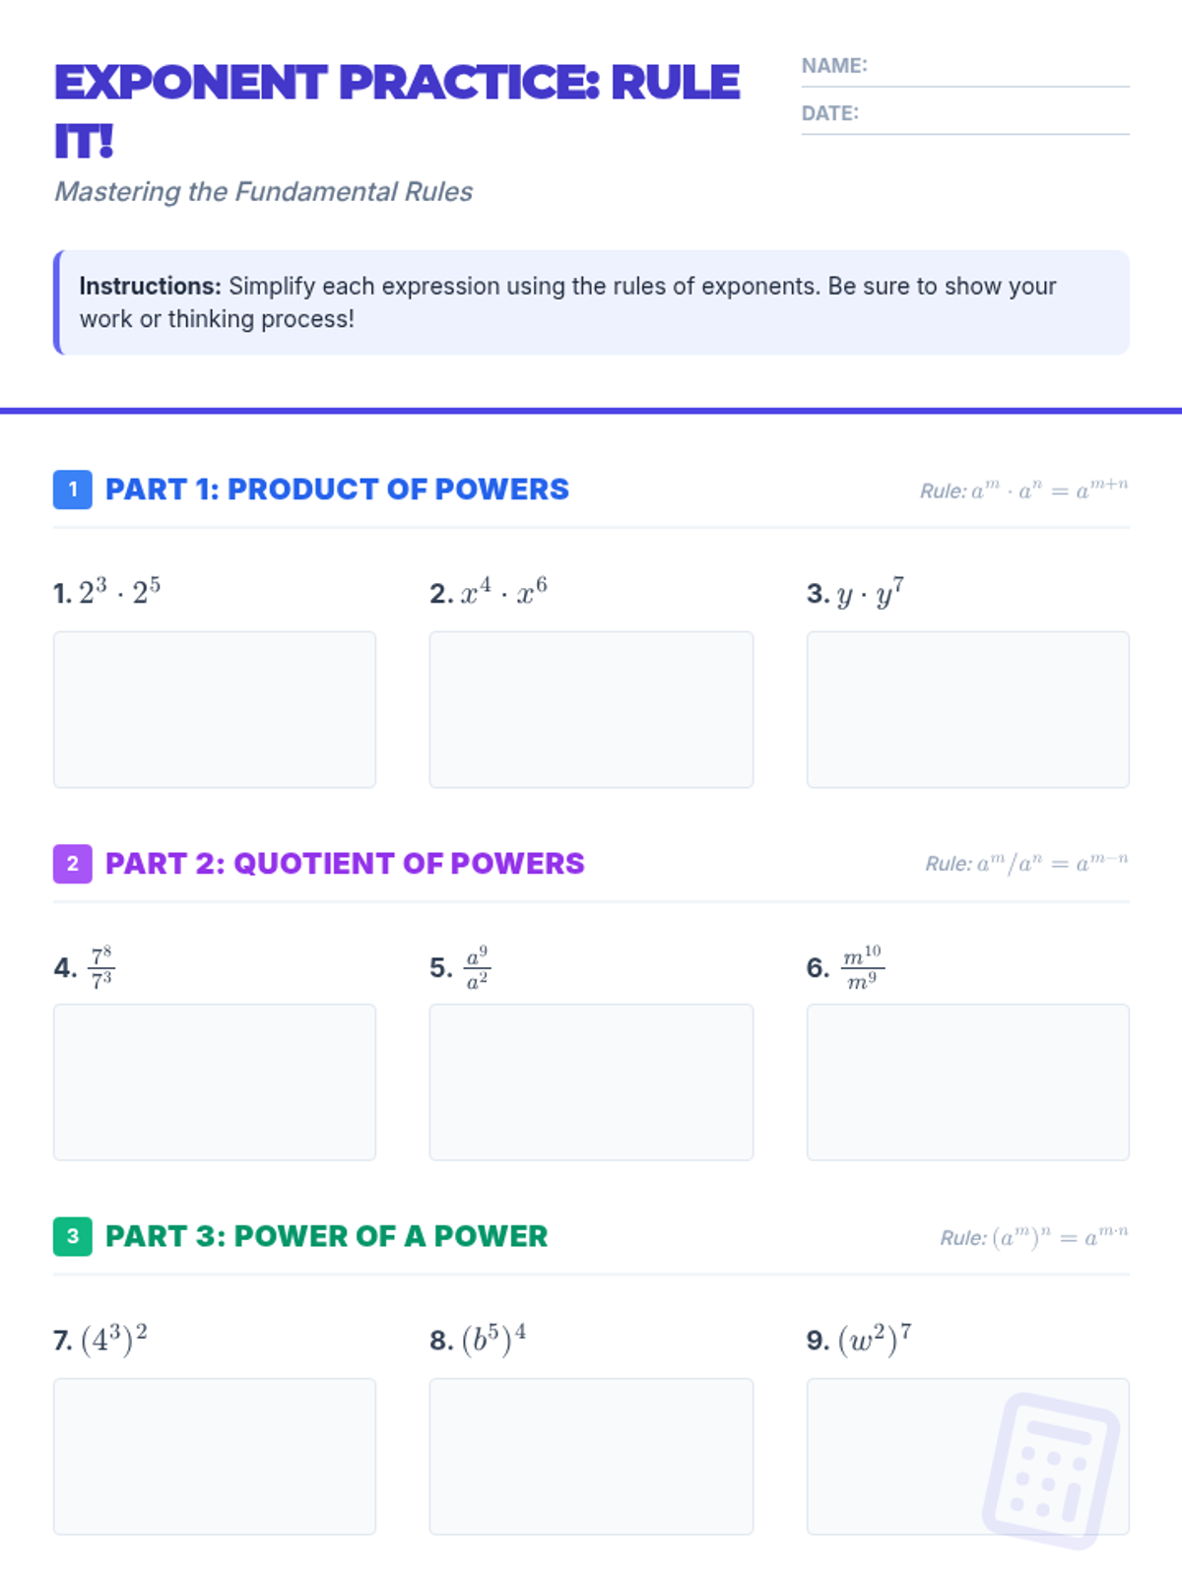Click the Part 3: Power of a Power heading
Viewport: 1182px width, 1576px height.
click(x=326, y=1236)
